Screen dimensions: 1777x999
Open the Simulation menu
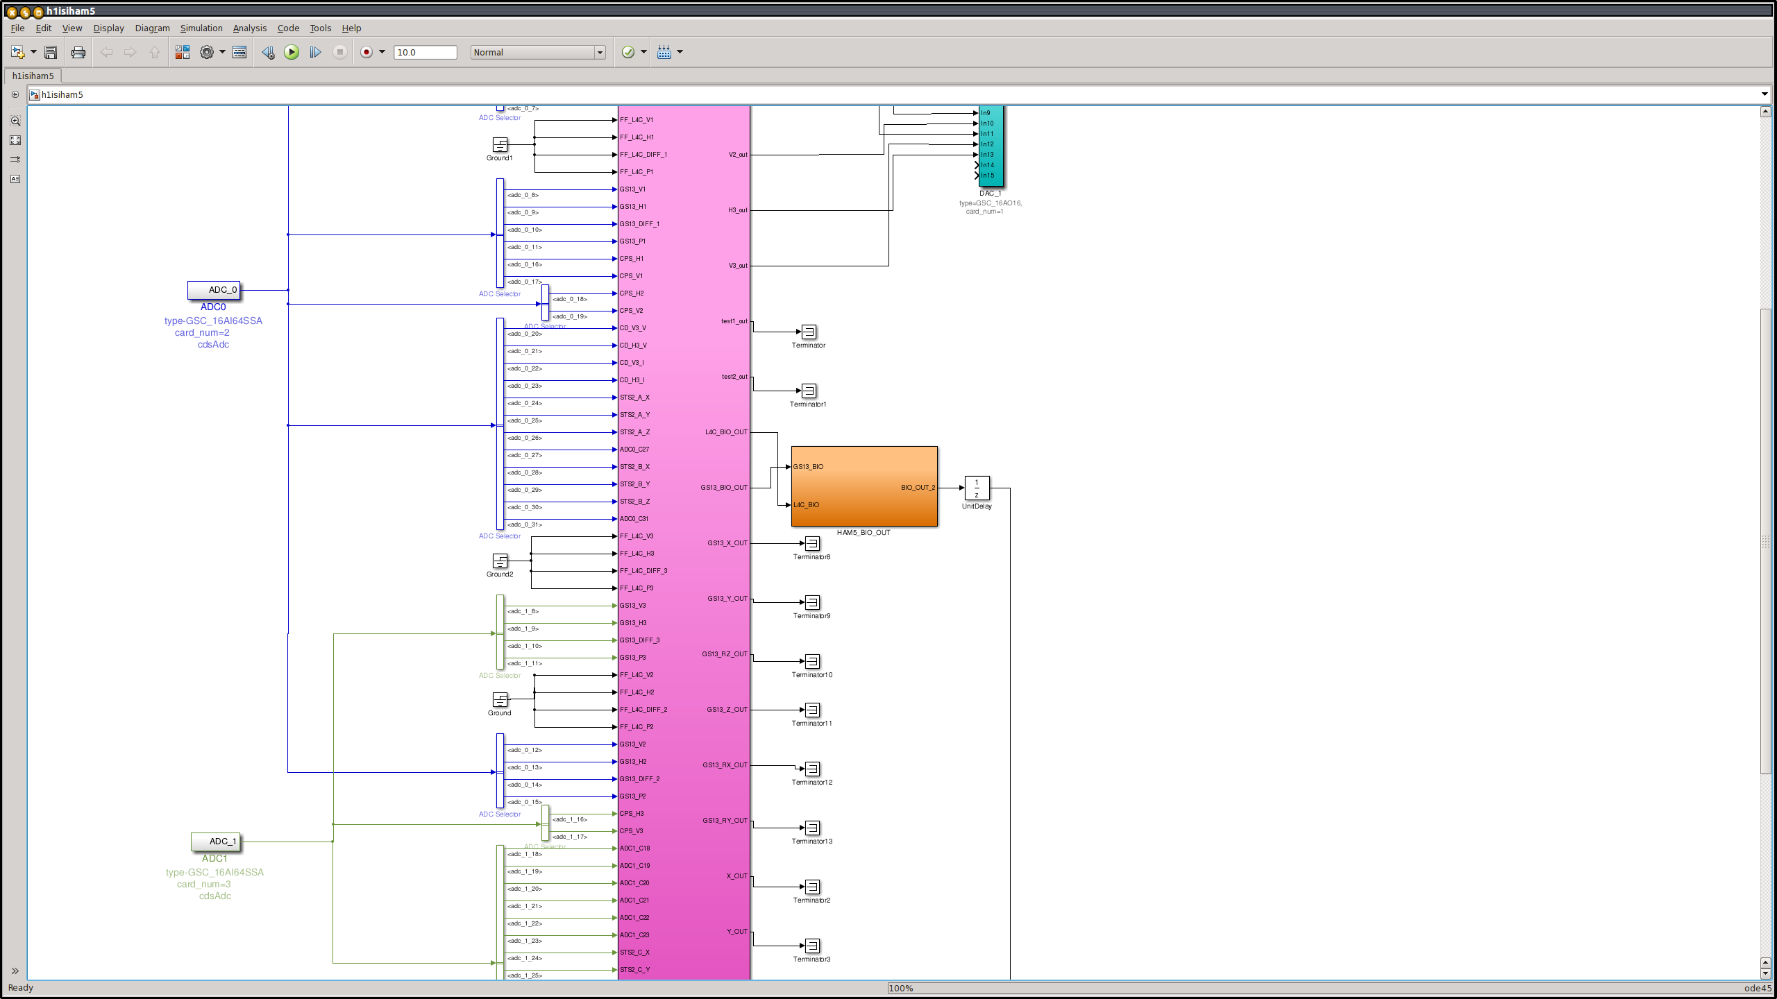pyautogui.click(x=201, y=28)
